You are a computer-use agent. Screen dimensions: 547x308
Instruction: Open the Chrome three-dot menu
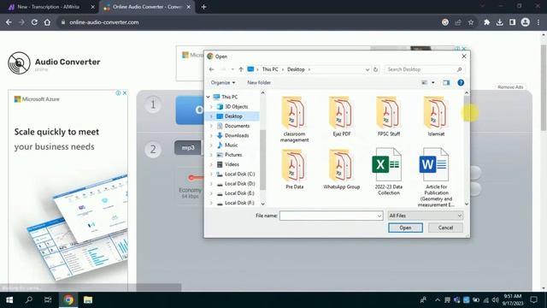click(x=538, y=22)
